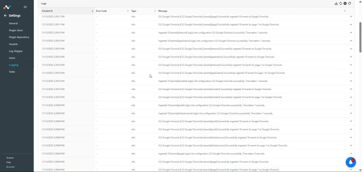Reload logs with the refresh icon
Image resolution: width=362 pixels, height=172 pixels.
point(350,4)
